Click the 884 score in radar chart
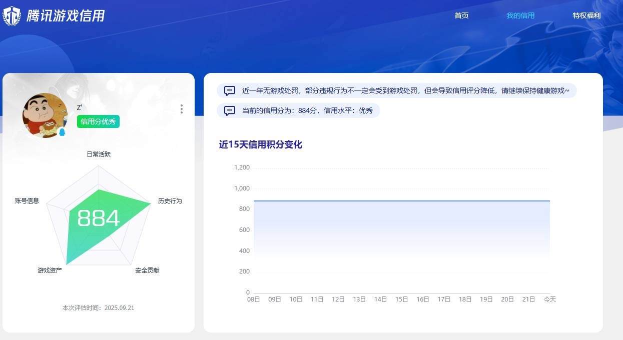Image resolution: width=623 pixels, height=340 pixels. (x=99, y=218)
